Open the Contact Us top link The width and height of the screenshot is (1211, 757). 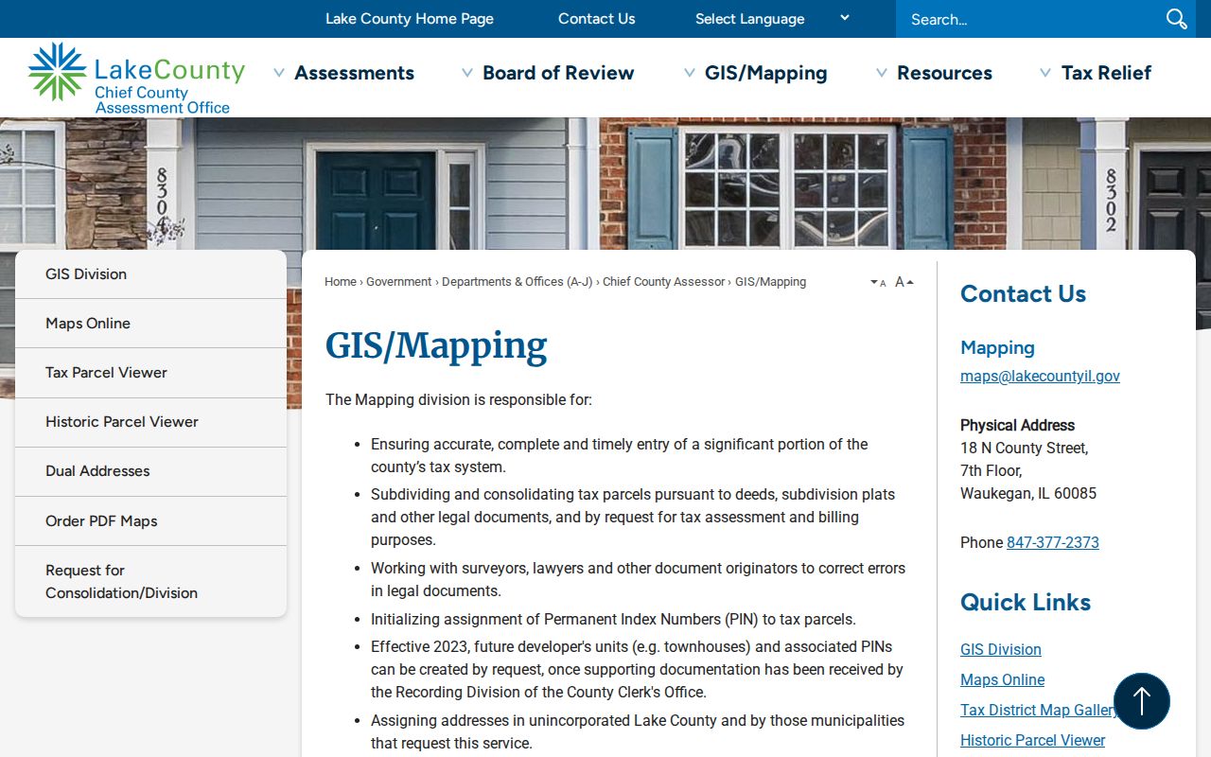point(596,19)
